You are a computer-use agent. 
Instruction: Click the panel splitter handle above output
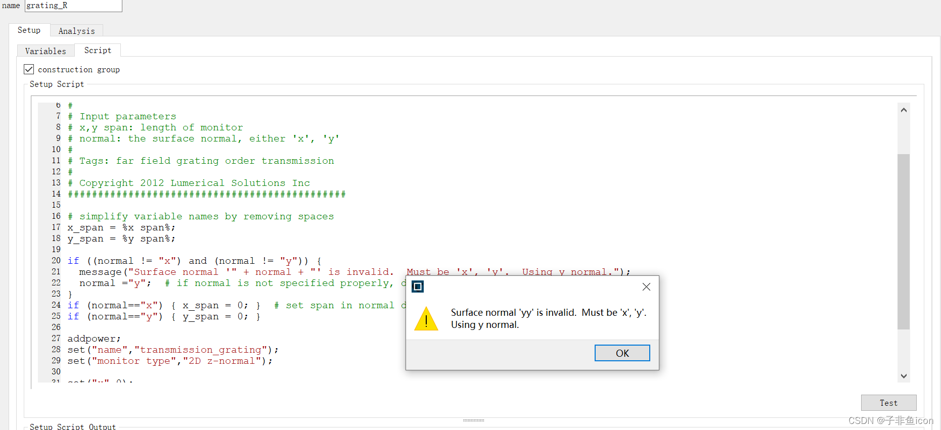[474, 420]
